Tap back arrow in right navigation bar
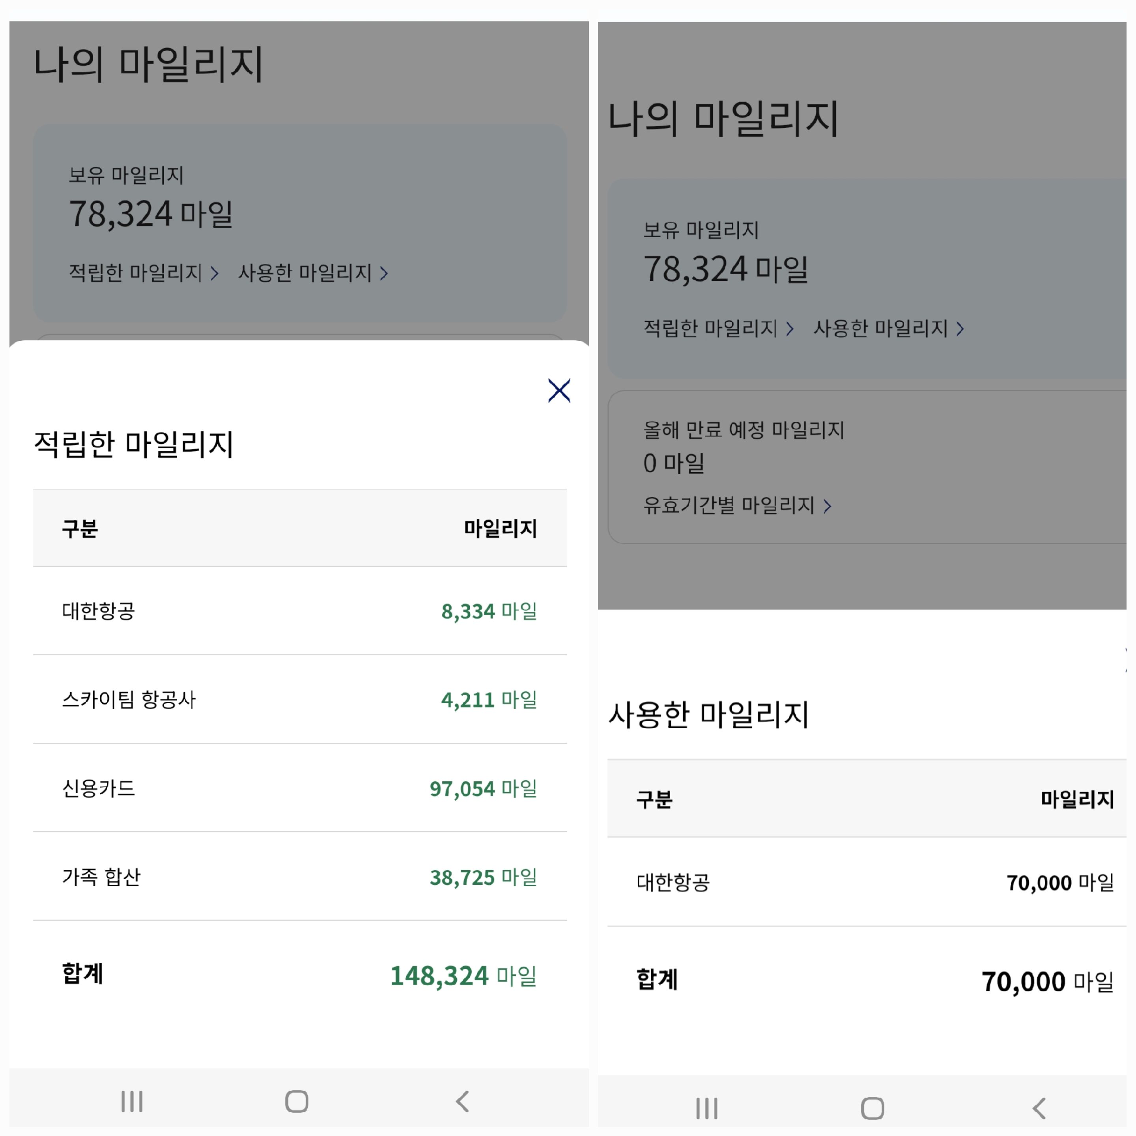Image resolution: width=1136 pixels, height=1136 pixels. click(x=1039, y=1108)
